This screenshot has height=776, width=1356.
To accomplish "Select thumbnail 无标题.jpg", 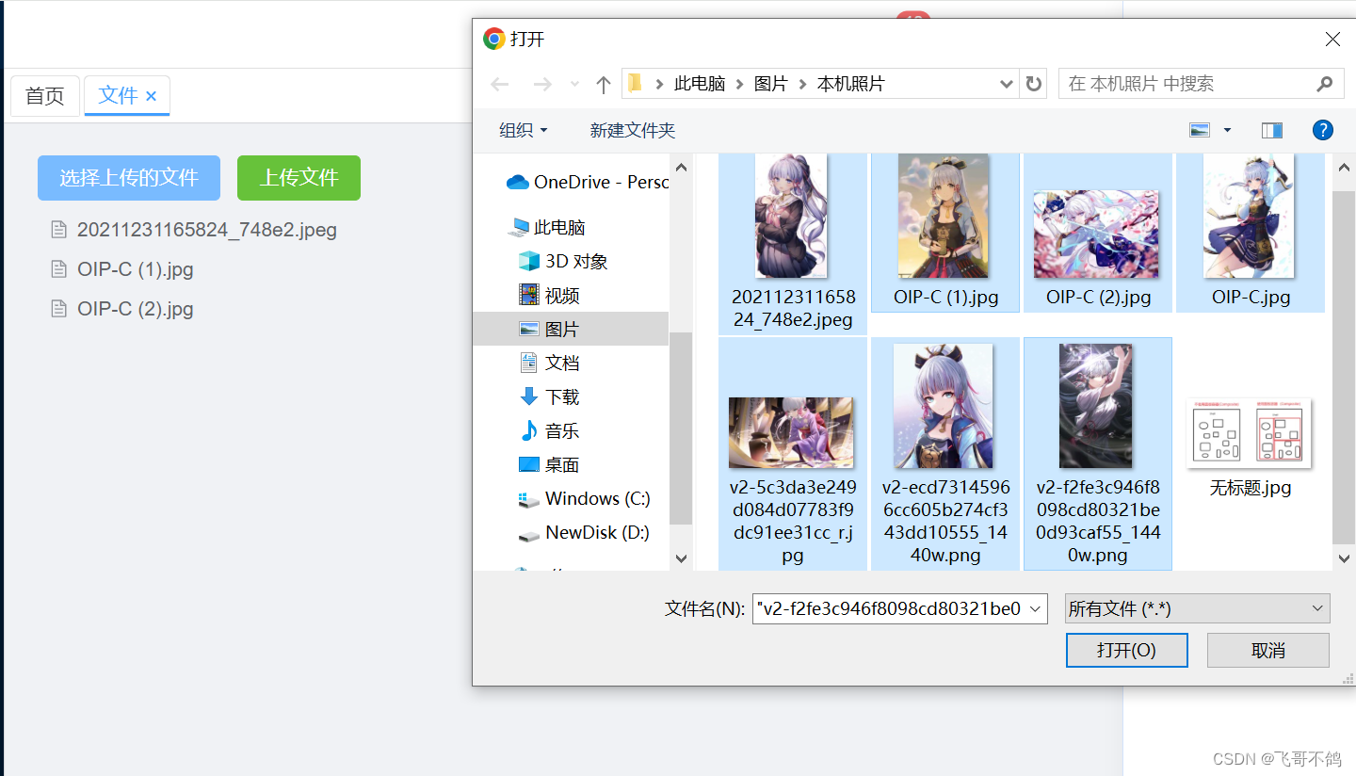I will [1251, 448].
